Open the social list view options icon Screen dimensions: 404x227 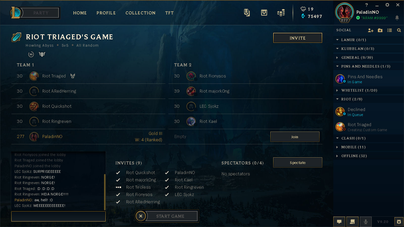(x=390, y=30)
